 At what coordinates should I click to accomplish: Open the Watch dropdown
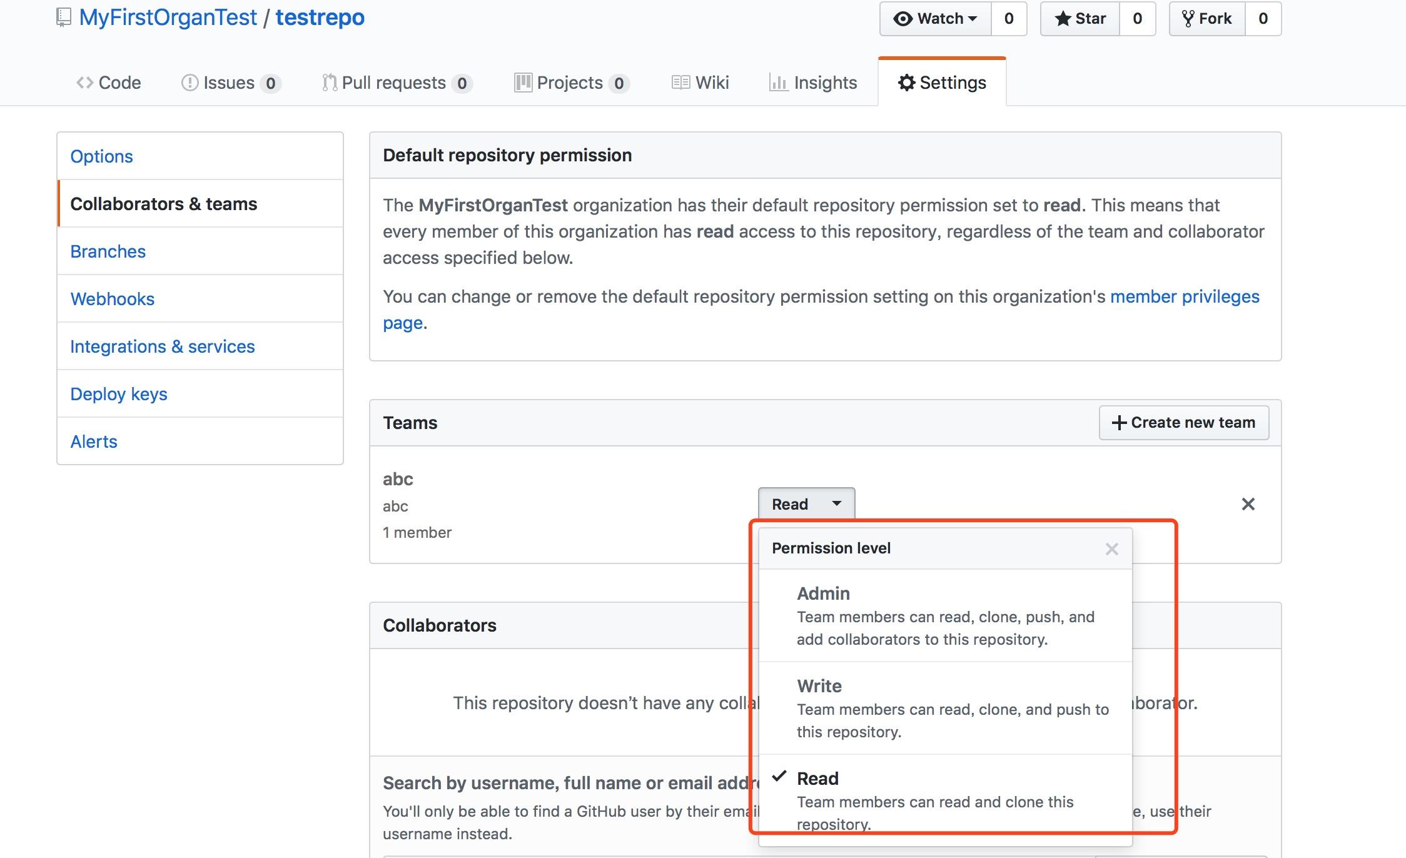pyautogui.click(x=936, y=19)
